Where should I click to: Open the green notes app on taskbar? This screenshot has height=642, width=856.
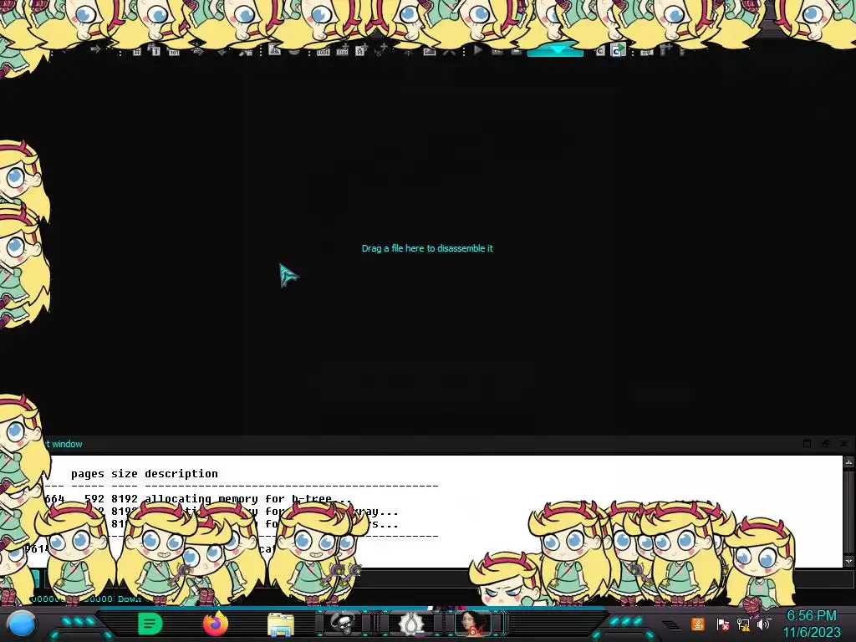point(150,624)
